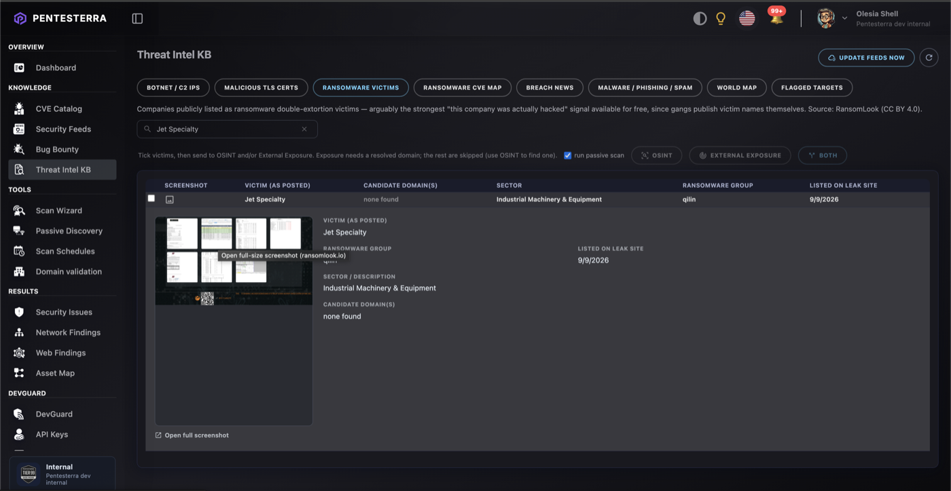Click Update Feeds Now button
Screen dimensions: 951x491
(866, 58)
